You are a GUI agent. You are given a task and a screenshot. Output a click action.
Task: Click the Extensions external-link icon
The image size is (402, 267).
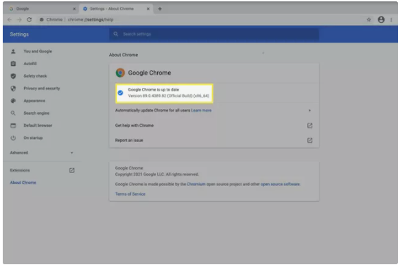coord(72,170)
